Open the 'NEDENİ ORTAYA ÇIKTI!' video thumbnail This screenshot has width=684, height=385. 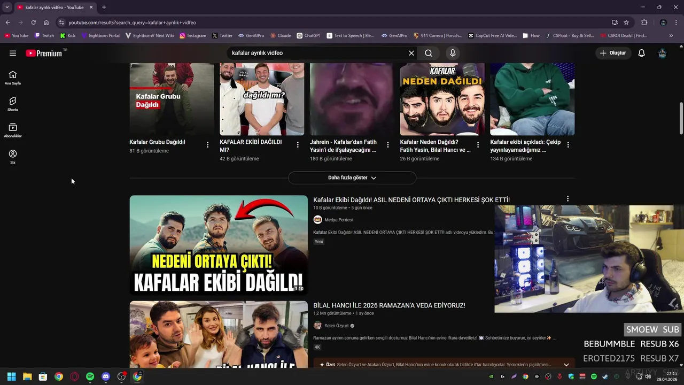click(x=219, y=245)
